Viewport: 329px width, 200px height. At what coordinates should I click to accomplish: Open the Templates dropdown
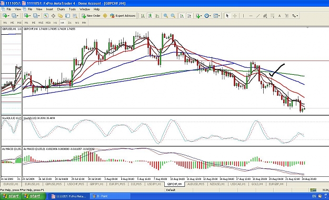216,16
